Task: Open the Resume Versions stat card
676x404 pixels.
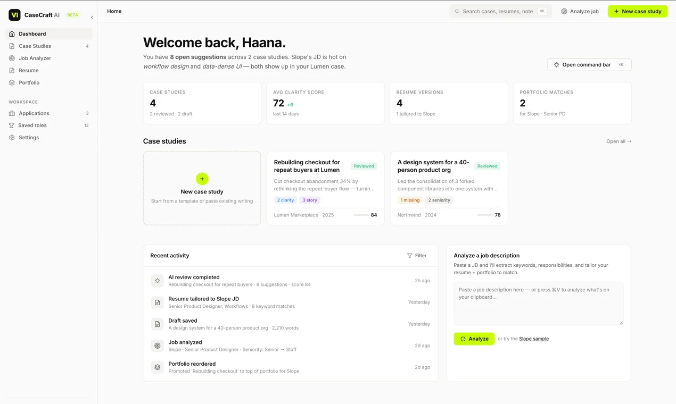Action: [449, 103]
